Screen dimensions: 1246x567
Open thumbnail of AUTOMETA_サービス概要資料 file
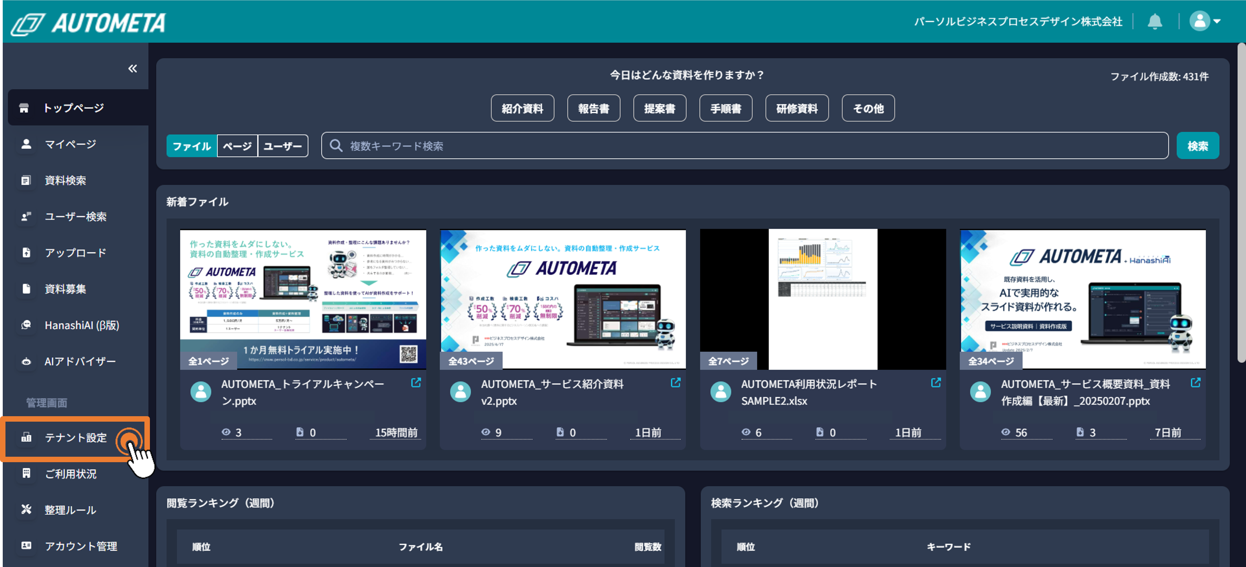1083,299
